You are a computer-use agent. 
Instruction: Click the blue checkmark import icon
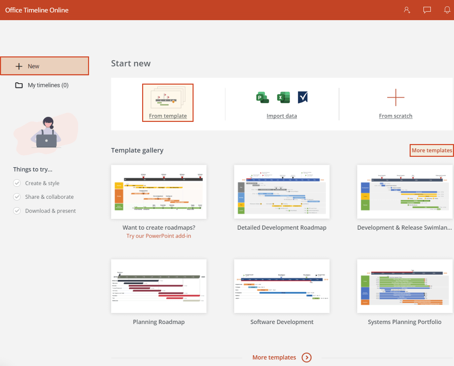click(303, 97)
